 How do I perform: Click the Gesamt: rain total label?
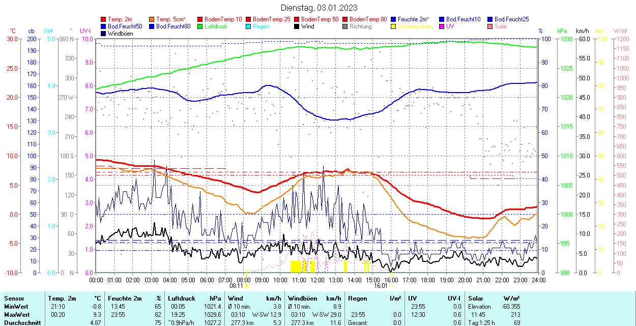358,323
